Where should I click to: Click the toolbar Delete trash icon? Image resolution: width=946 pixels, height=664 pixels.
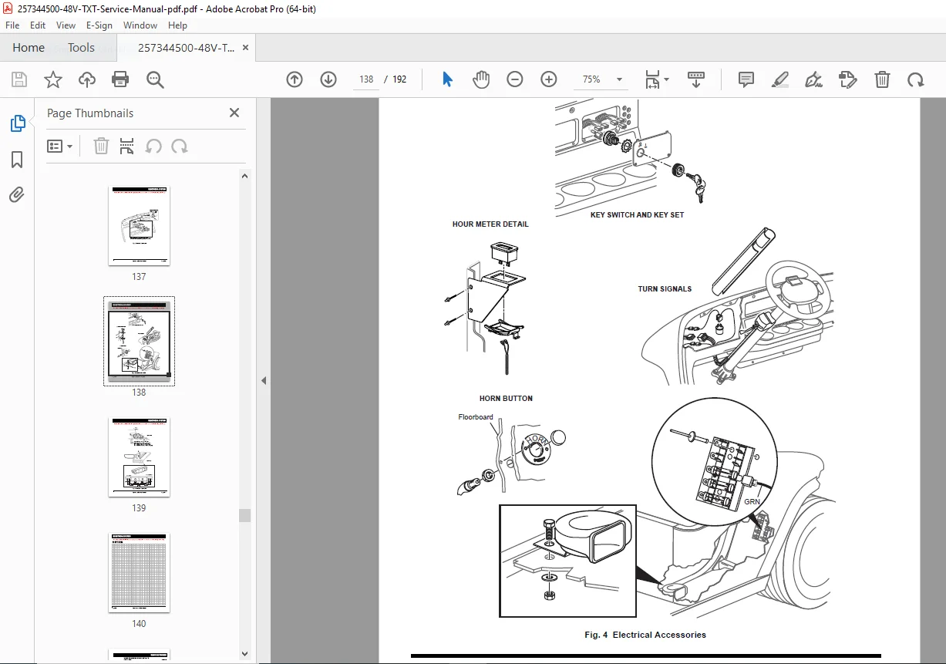click(x=882, y=79)
